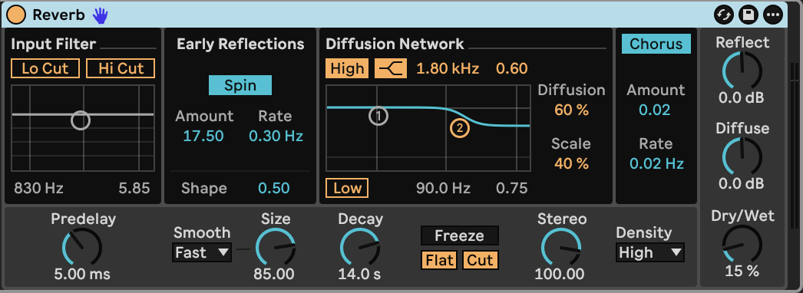Click the Freeze button
Image resolution: width=803 pixels, height=293 pixels.
click(459, 235)
